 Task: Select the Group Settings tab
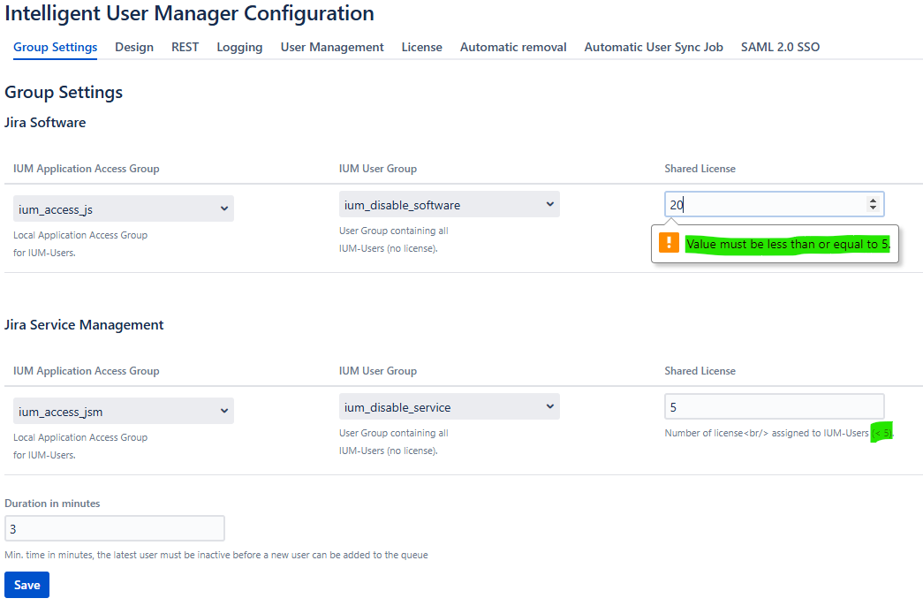pyautogui.click(x=56, y=47)
